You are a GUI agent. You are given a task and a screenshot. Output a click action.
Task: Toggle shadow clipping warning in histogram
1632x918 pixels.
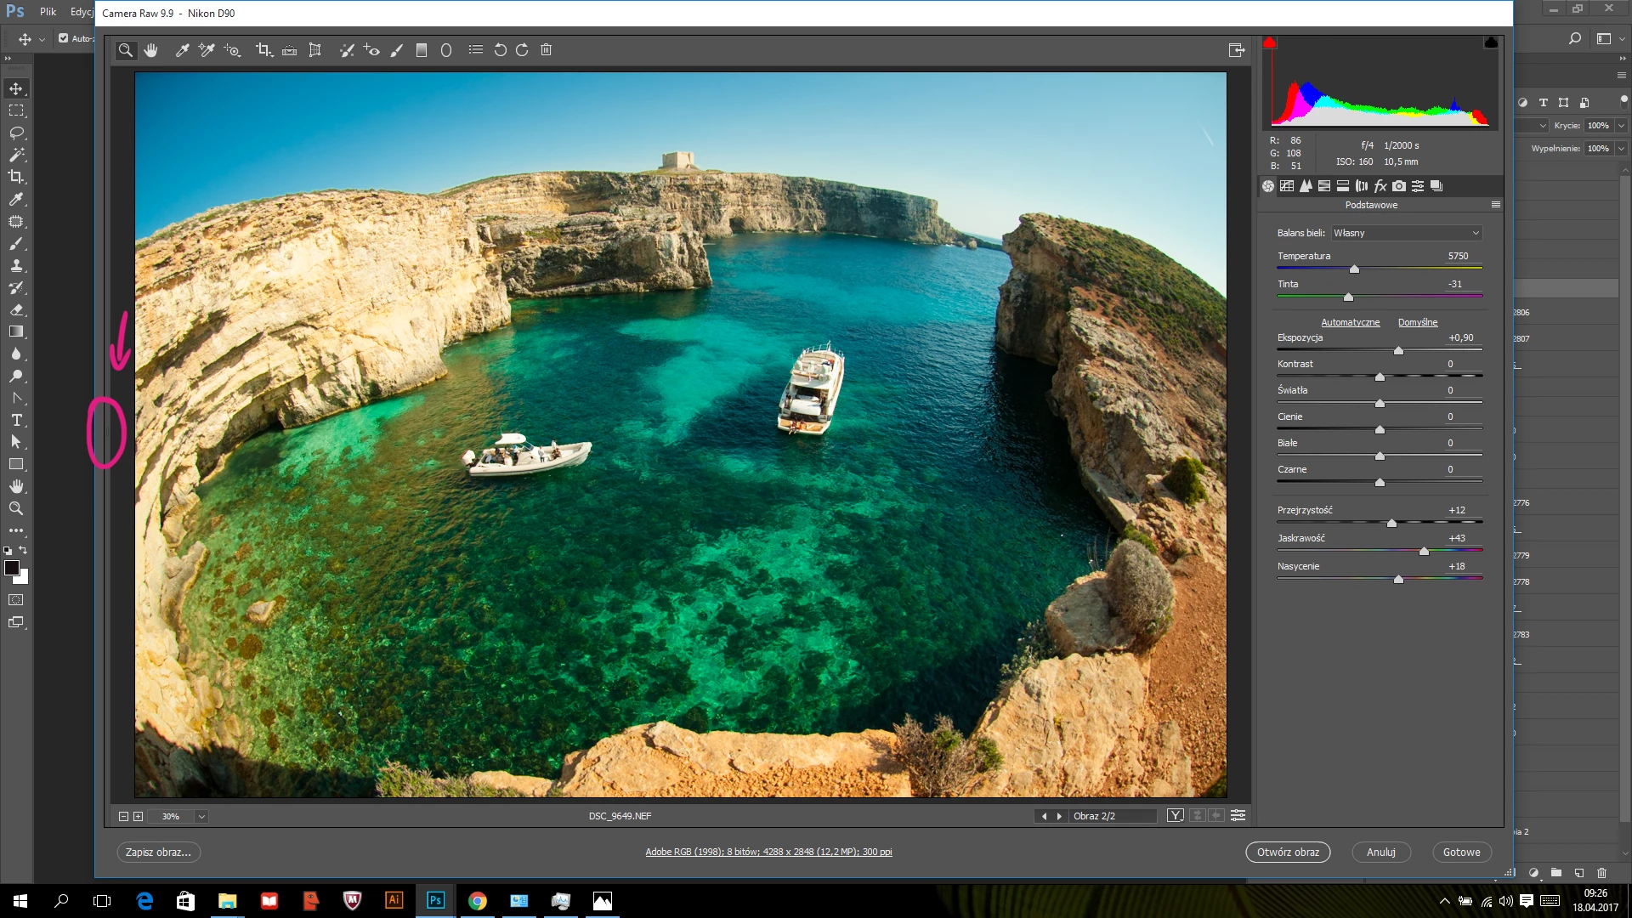click(x=1269, y=43)
